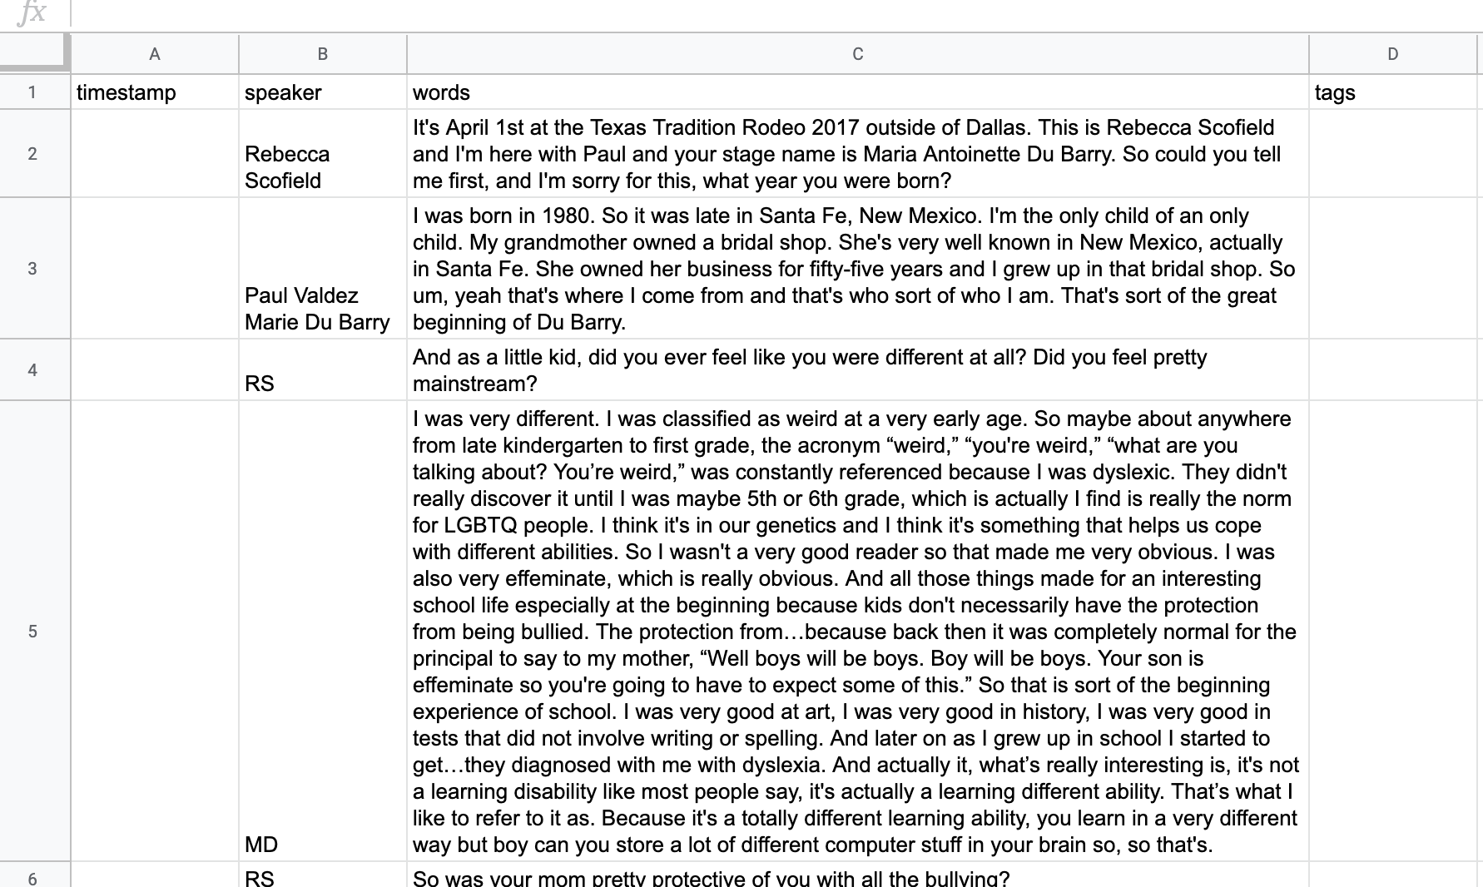Screen dimensions: 1483x887
Task: Select empty tags cell next to row 2
Action: [1394, 154]
